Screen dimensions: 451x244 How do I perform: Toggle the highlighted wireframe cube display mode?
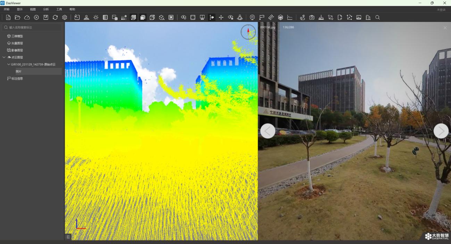click(133, 17)
